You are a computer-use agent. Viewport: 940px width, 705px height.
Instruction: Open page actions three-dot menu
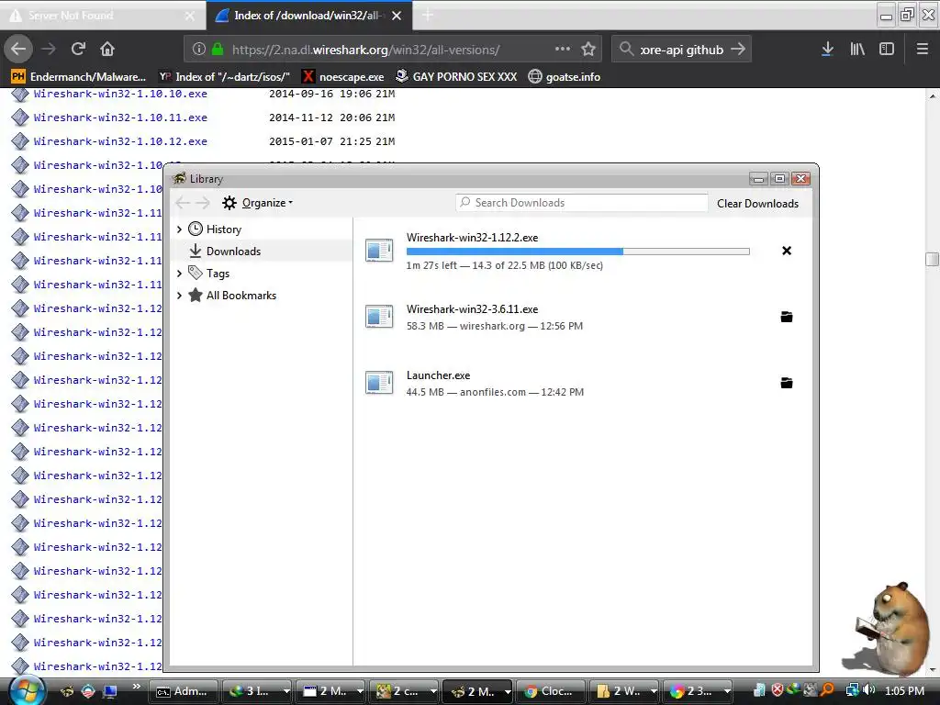(563, 50)
